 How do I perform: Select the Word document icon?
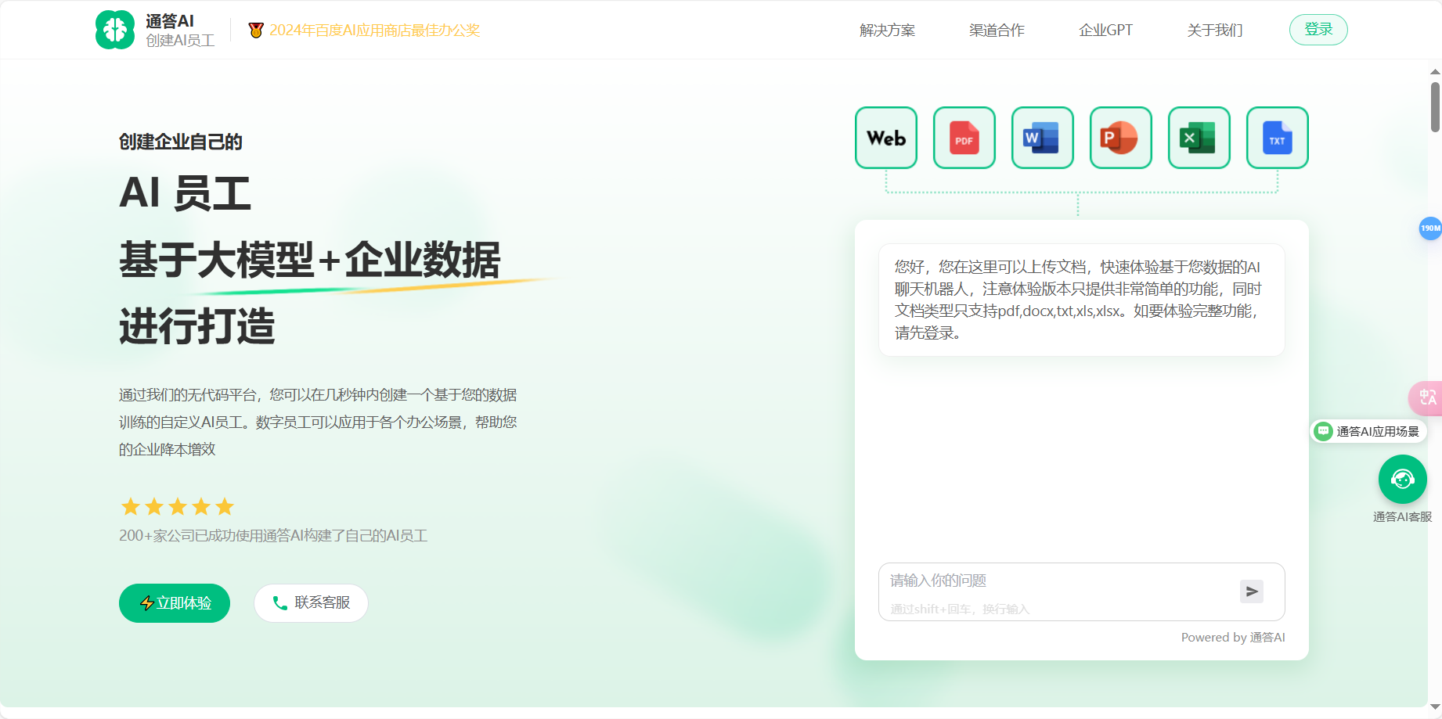coord(1042,138)
